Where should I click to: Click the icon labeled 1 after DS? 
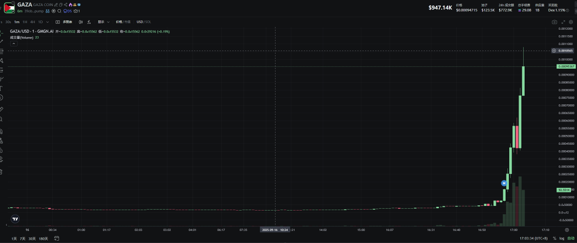[x=77, y=11]
